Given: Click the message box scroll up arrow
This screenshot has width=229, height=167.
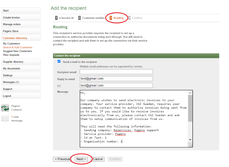Looking at the screenshot, I should coord(190,93).
